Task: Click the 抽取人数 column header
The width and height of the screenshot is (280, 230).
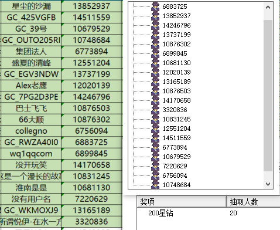Action: (x=253, y=201)
